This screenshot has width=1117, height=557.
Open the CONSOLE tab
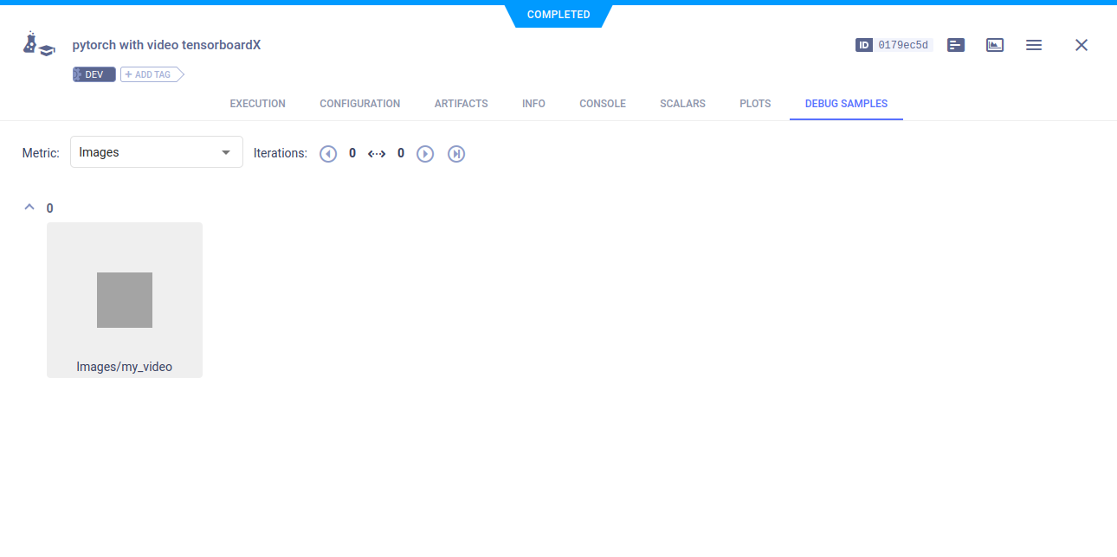point(602,103)
